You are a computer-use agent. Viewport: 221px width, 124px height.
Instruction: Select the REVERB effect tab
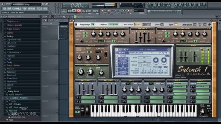pos(123,71)
